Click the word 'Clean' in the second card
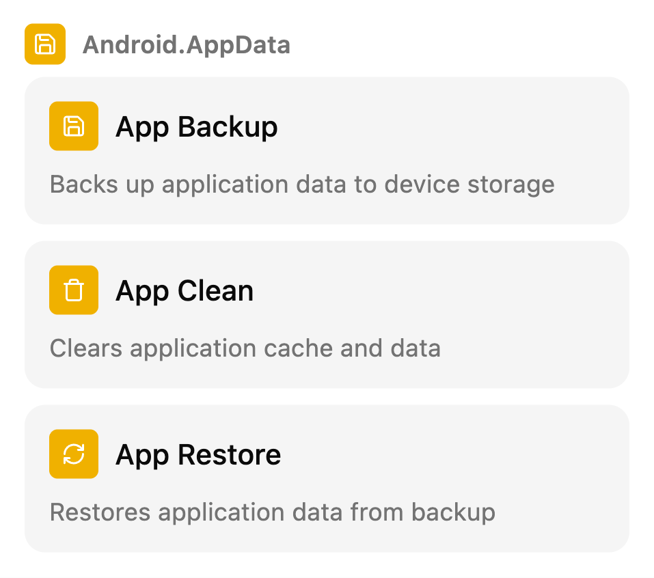Image resolution: width=654 pixels, height=578 pixels. click(x=216, y=290)
